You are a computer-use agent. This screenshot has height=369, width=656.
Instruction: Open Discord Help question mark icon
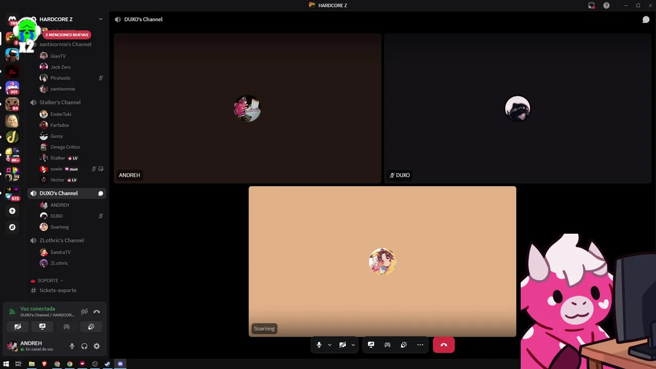coord(606,6)
